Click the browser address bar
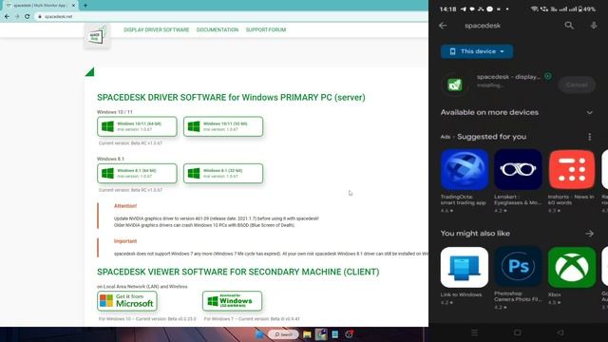Image resolution: width=608 pixels, height=342 pixels. 231,17
